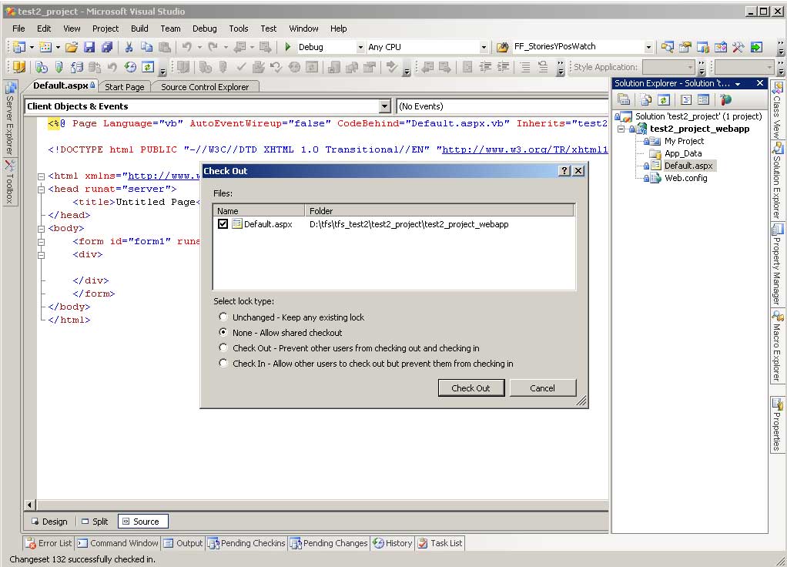Click the Get Latest Version source control icon

tap(42, 67)
